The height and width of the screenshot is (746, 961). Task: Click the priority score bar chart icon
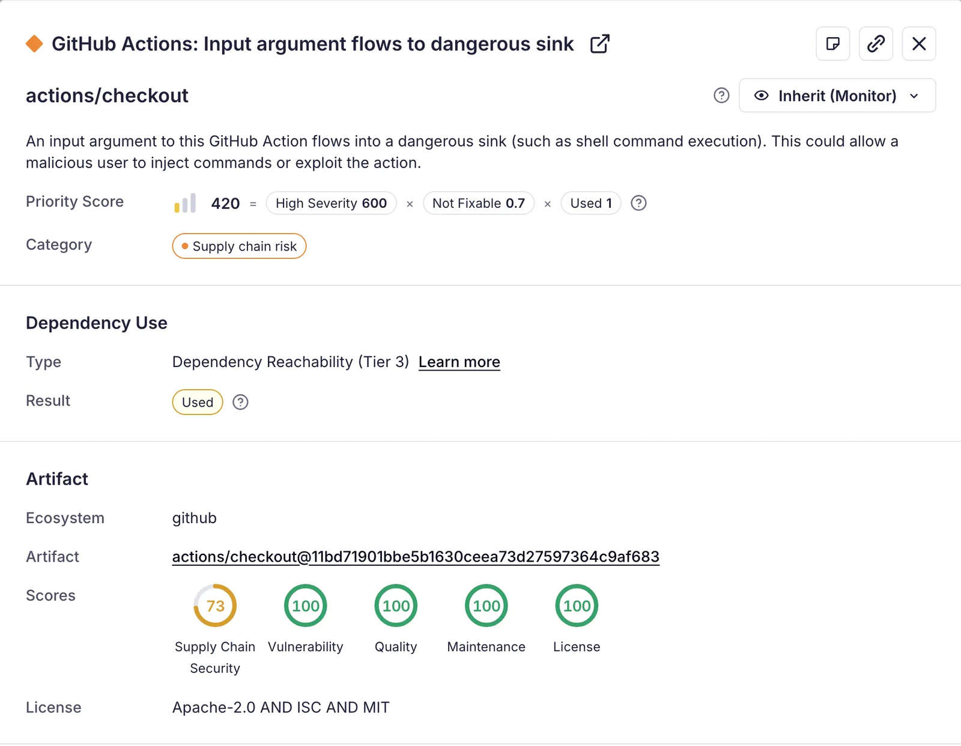(185, 204)
